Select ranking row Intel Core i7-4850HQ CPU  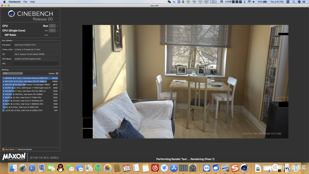tap(30, 104)
